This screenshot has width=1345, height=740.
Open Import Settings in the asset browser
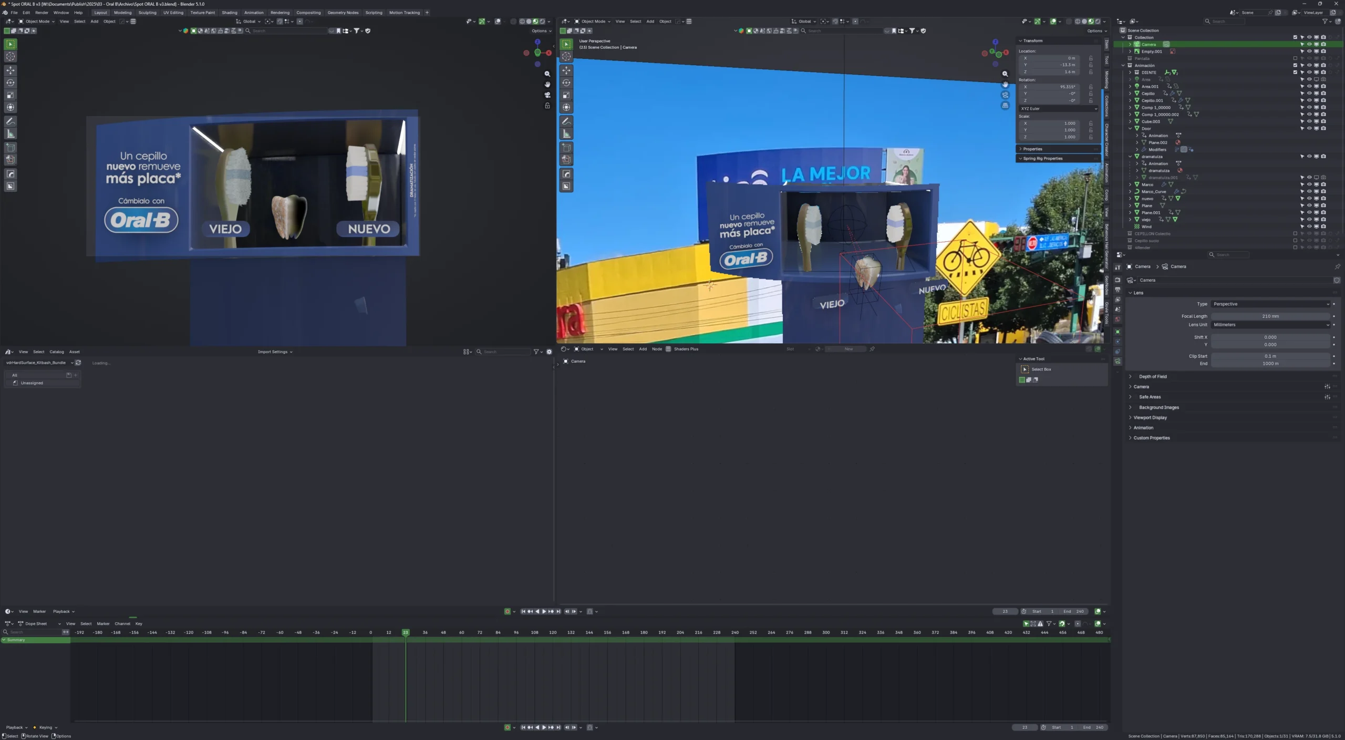(275, 352)
